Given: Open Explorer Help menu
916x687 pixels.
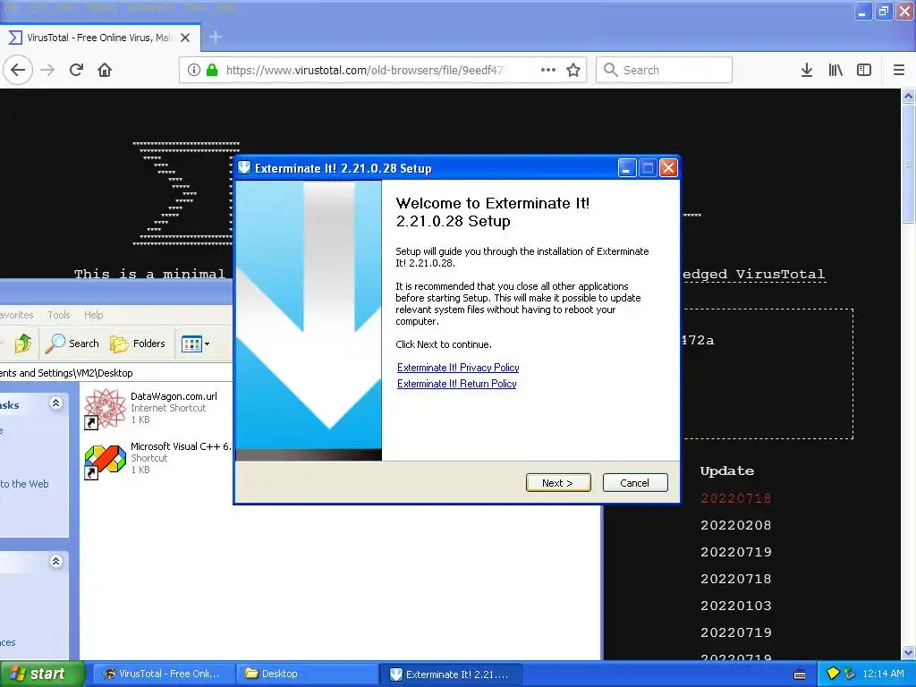Looking at the screenshot, I should [x=93, y=315].
